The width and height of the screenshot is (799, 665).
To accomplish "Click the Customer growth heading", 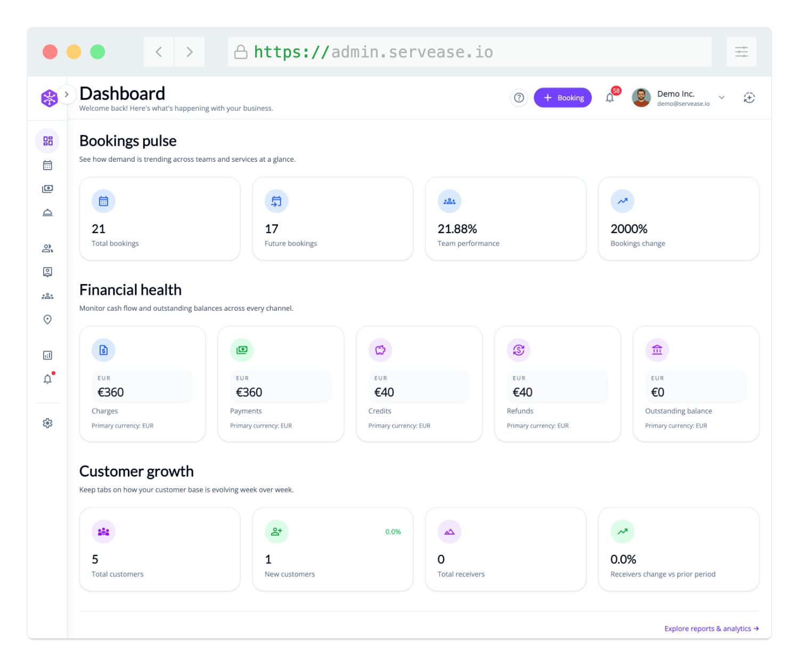I will click(x=136, y=471).
